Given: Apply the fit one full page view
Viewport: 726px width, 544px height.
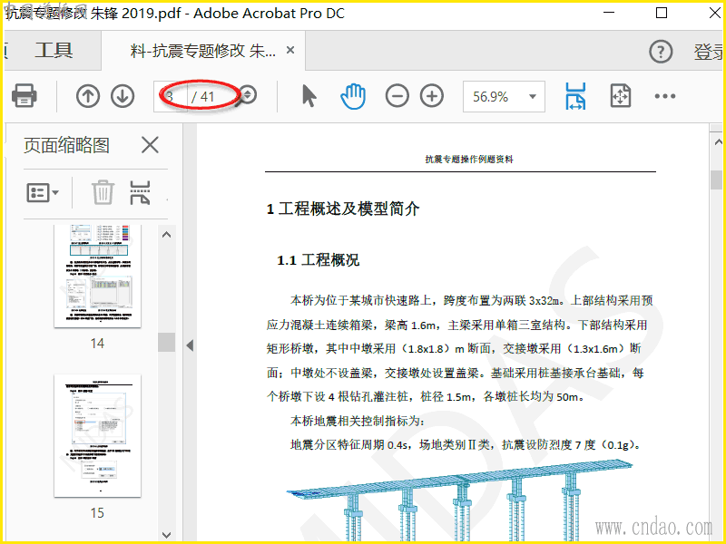Looking at the screenshot, I should pos(621,96).
